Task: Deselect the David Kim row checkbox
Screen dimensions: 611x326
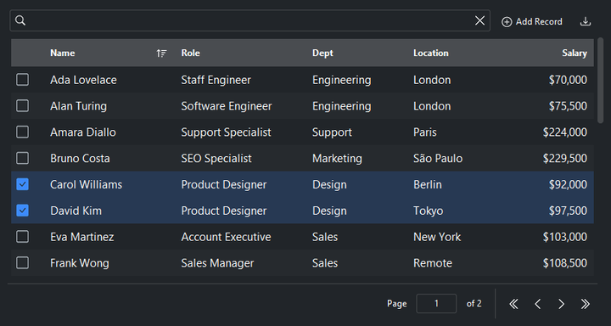Action: point(22,211)
